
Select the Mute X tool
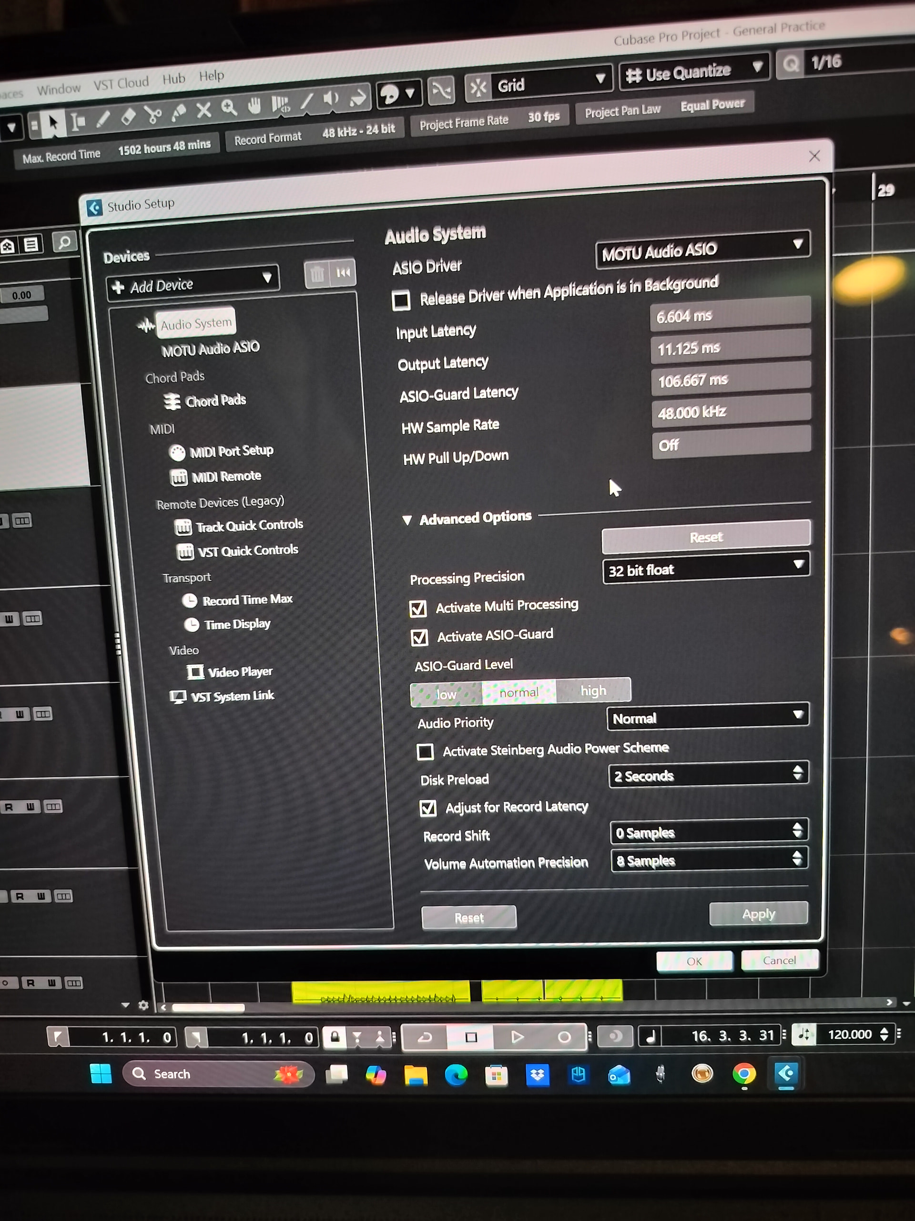(x=203, y=110)
